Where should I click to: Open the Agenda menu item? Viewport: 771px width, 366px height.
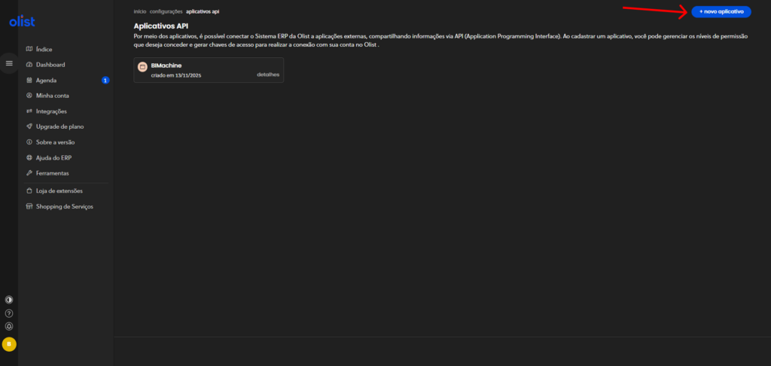tap(46, 81)
